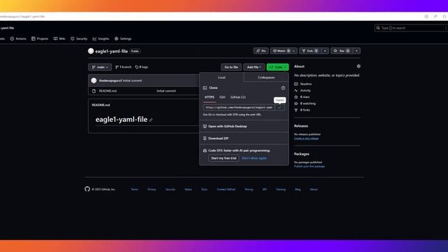Open the README.md file row
The image size is (448, 252).
point(108,91)
